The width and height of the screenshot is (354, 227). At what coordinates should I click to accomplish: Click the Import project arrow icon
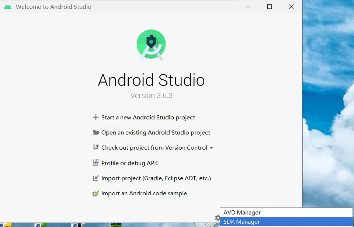point(96,178)
